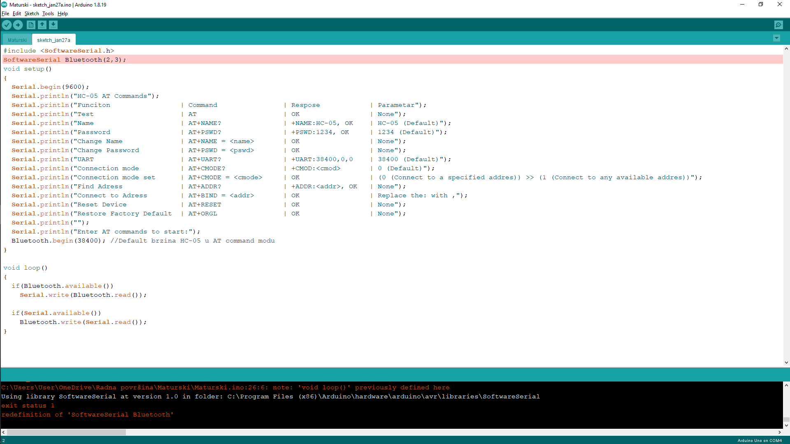Click the Arduino icon in the title bar
Screen dimensions: 790x444
pos(4,5)
